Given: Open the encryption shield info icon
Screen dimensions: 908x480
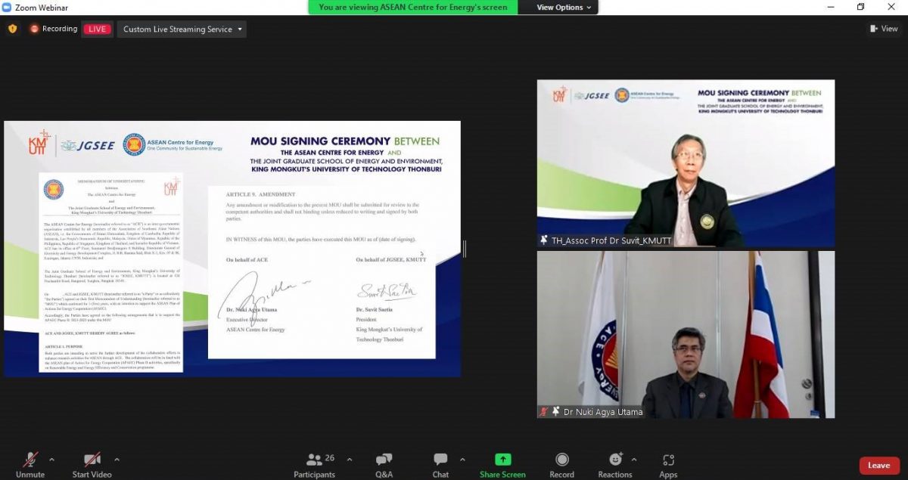Looking at the screenshot, I should (12, 29).
